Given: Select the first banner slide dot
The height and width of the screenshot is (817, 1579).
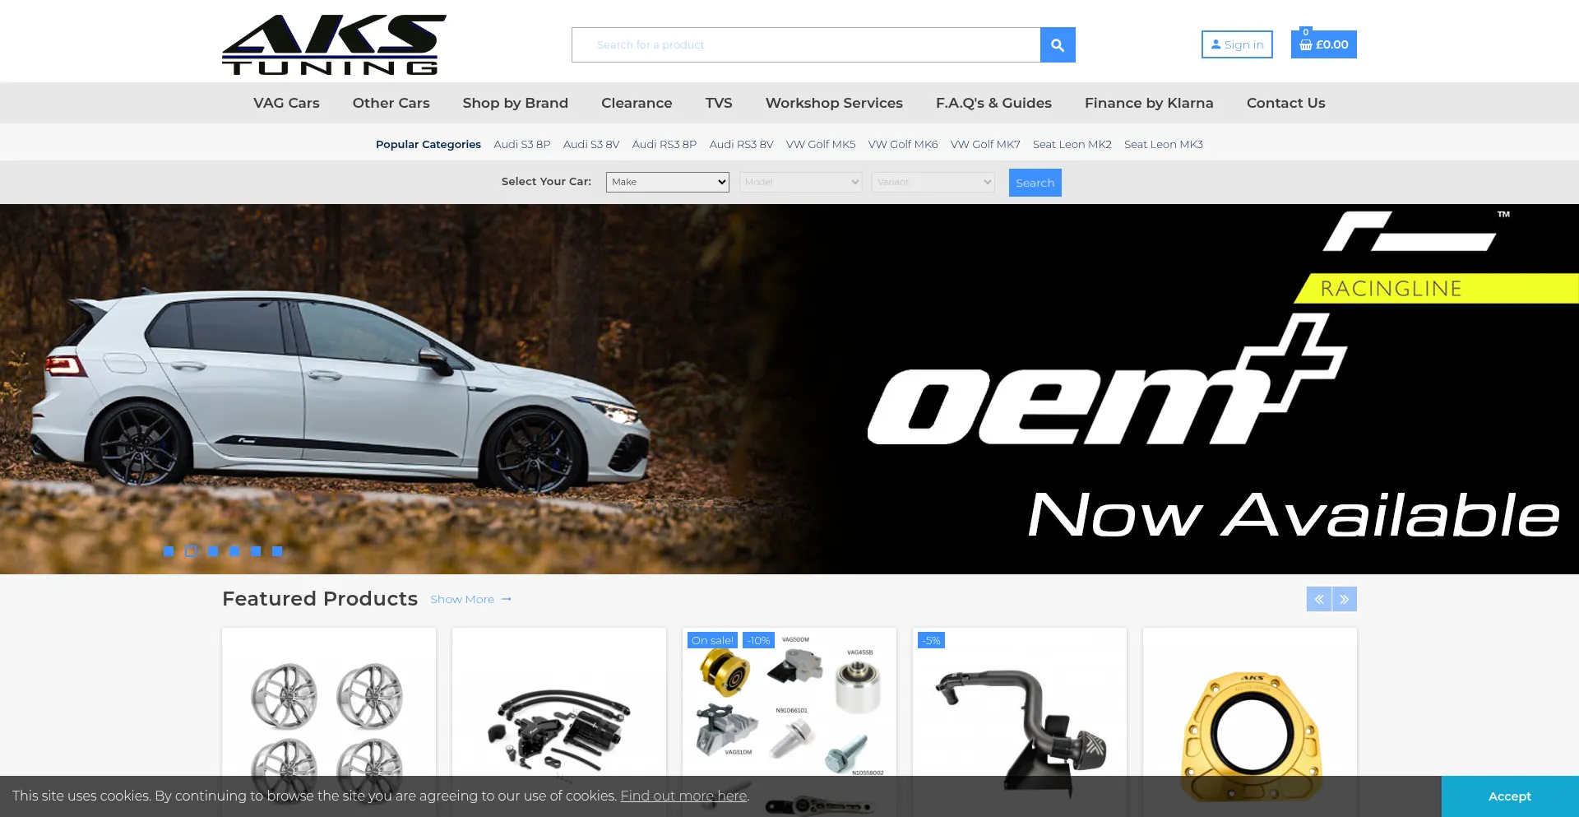Looking at the screenshot, I should click(169, 551).
